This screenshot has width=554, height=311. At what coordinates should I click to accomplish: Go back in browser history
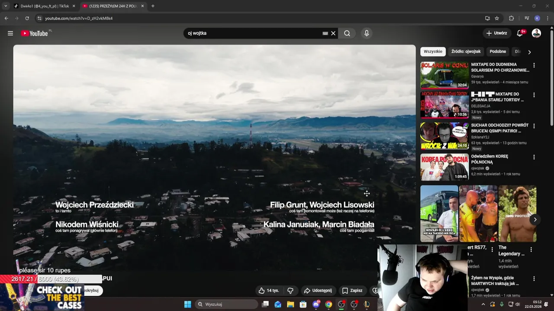(6, 18)
